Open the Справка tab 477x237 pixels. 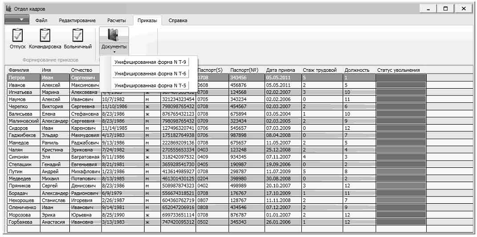[x=178, y=21]
